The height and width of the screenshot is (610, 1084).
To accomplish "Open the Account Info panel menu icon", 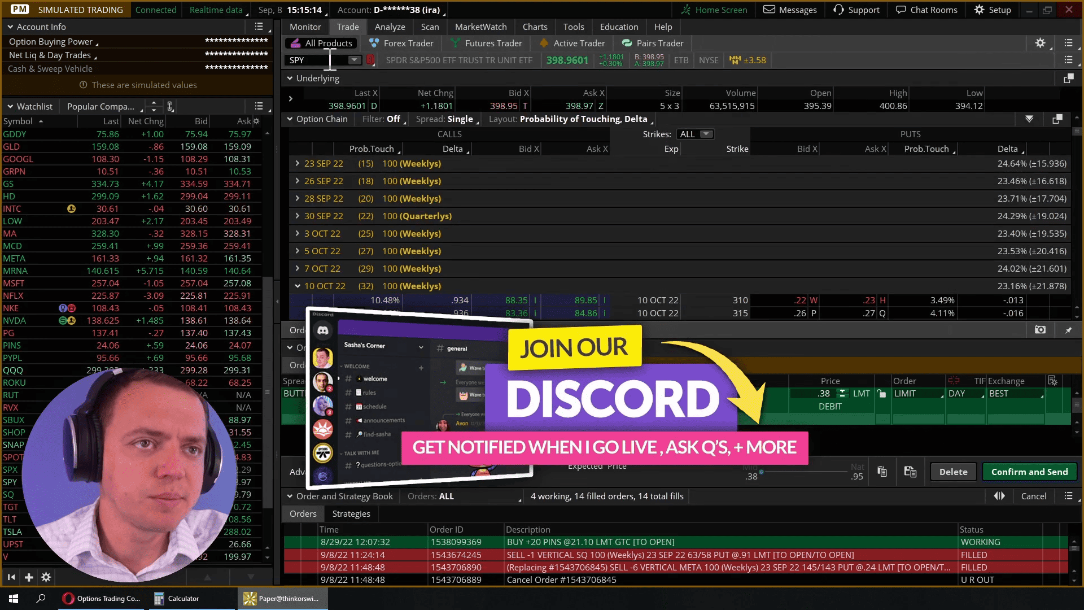I will coord(259,27).
